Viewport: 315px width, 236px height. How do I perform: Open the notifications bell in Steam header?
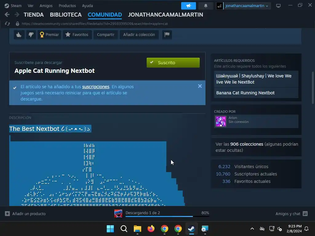(206, 6)
